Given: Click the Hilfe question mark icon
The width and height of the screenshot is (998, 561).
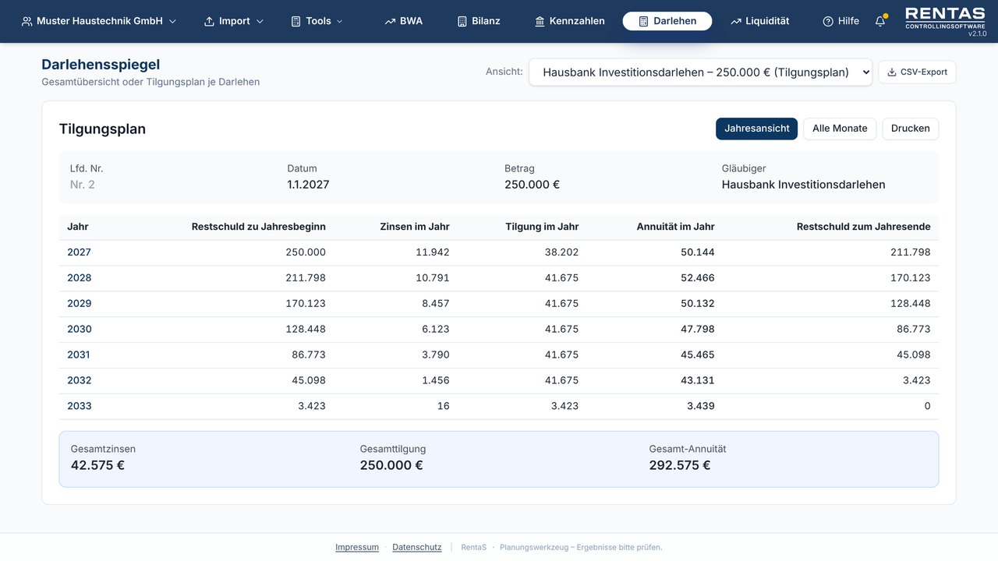Looking at the screenshot, I should pos(828,22).
